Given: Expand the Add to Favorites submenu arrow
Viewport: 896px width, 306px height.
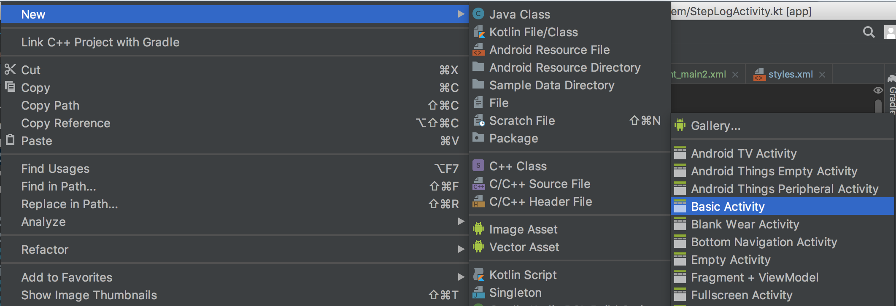Looking at the screenshot, I should [x=461, y=277].
